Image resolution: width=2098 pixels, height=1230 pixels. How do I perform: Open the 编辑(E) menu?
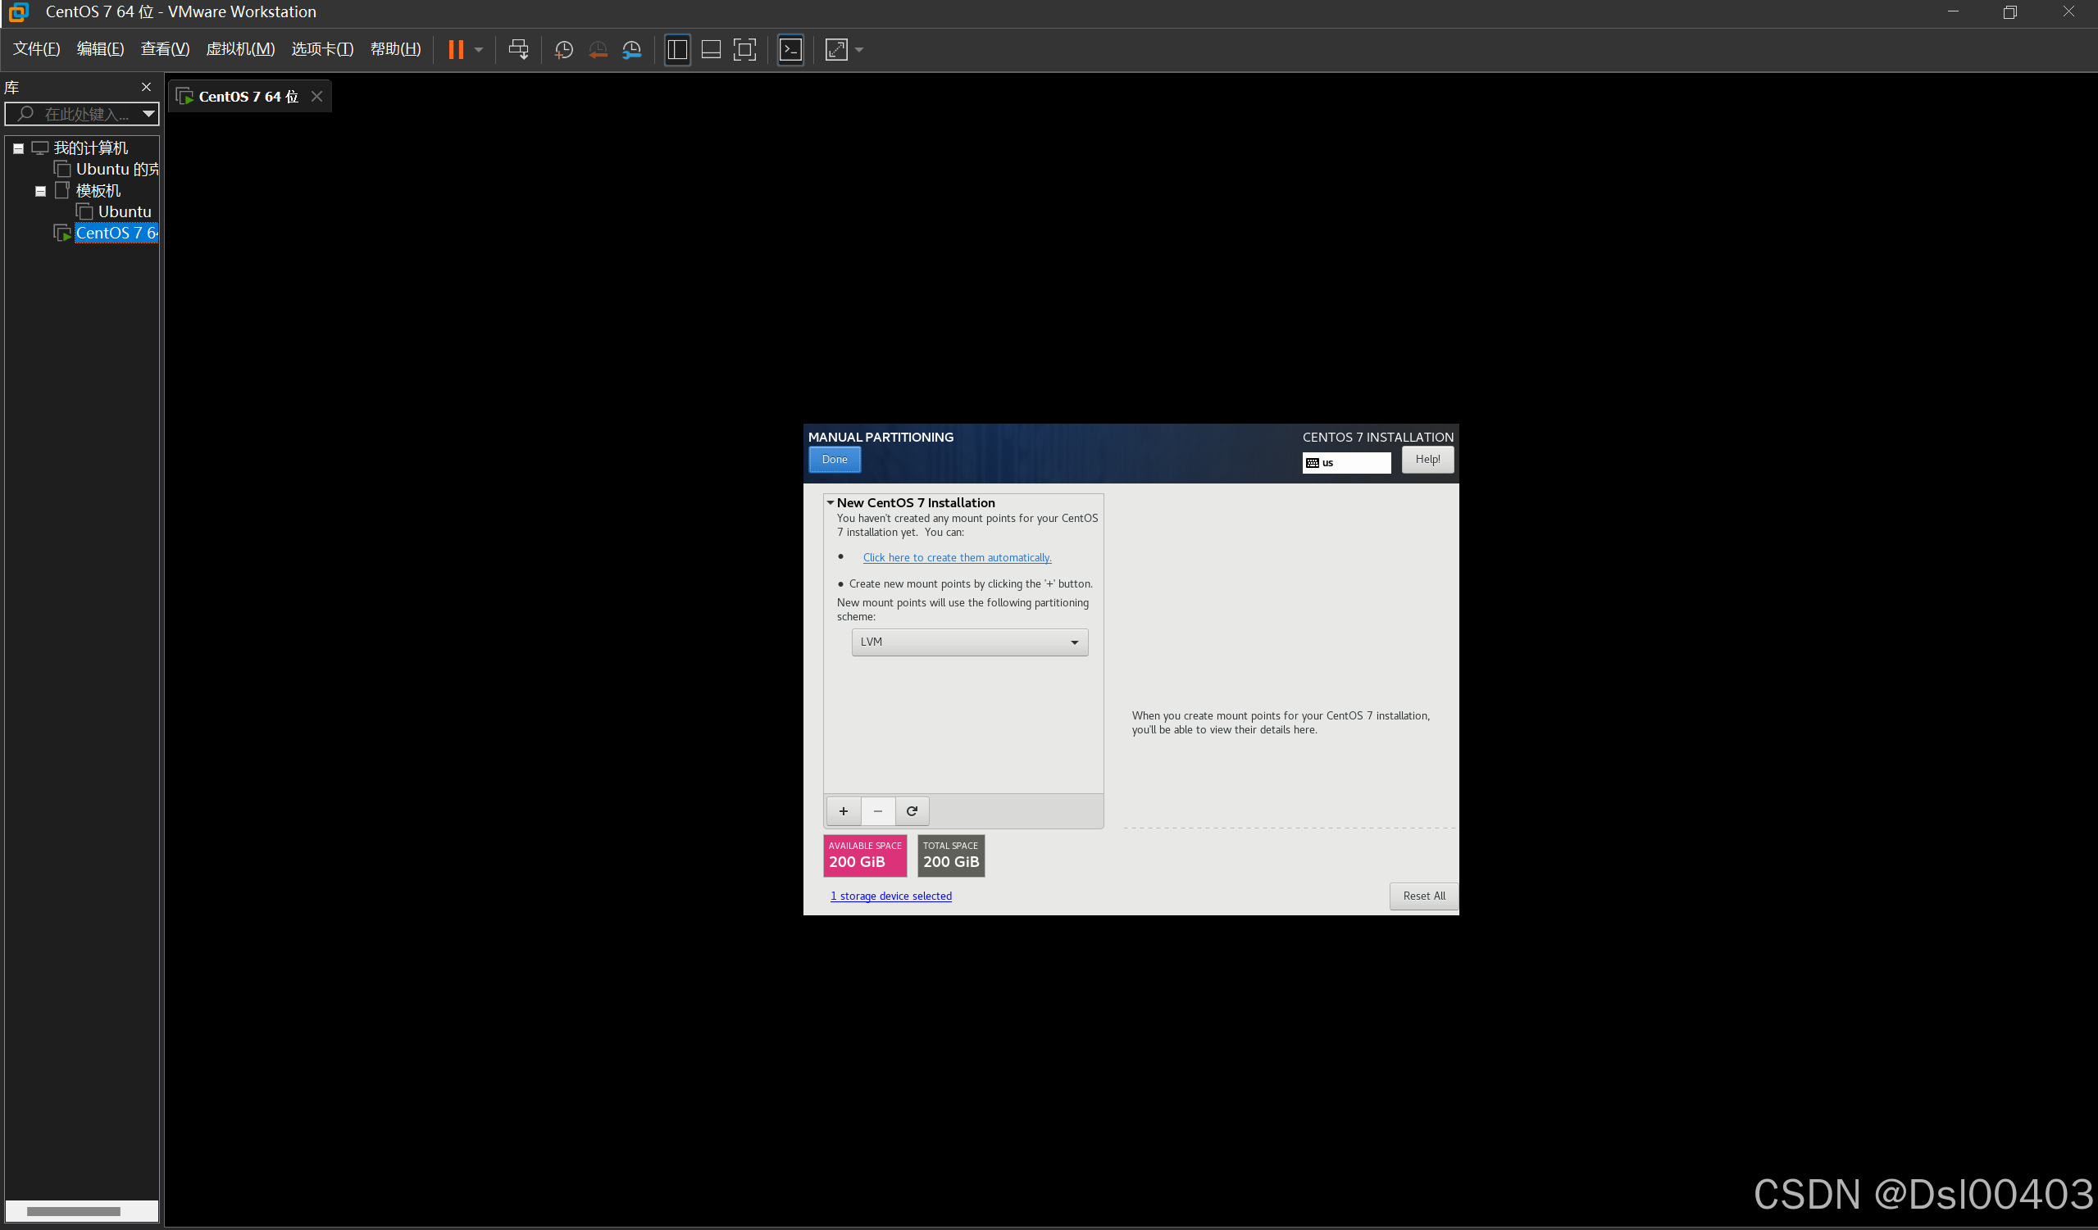tap(101, 49)
